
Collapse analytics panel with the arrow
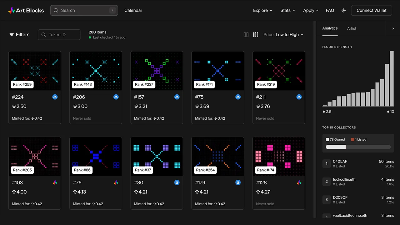pyautogui.click(x=393, y=28)
